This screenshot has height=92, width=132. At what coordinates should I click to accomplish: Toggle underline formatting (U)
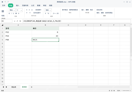click(13, 13)
